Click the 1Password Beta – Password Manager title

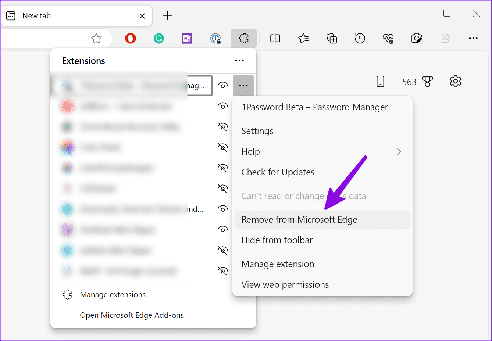coord(315,107)
